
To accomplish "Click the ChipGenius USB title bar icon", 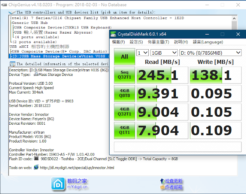I will coord(4,5).
